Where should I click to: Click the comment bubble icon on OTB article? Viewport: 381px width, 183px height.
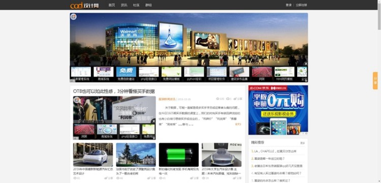click(x=228, y=99)
